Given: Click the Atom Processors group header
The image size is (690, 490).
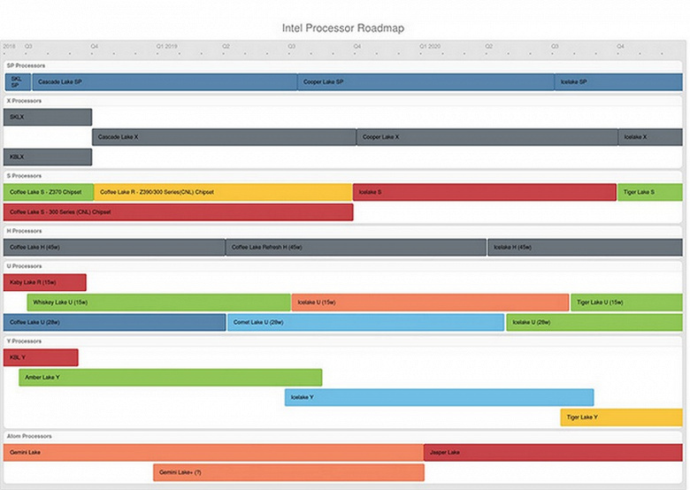Looking at the screenshot, I should coord(29,436).
